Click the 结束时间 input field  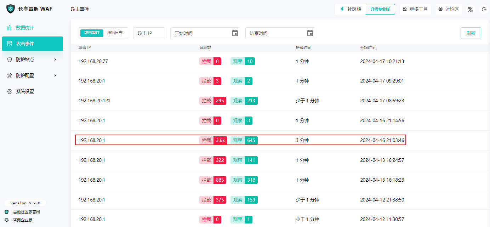point(280,33)
